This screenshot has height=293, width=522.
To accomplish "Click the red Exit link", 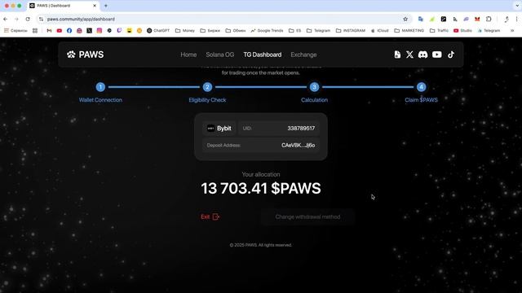I will click(210, 216).
